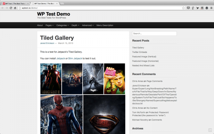Open the About menu item
This screenshot has height=134, width=214.
[40, 25]
